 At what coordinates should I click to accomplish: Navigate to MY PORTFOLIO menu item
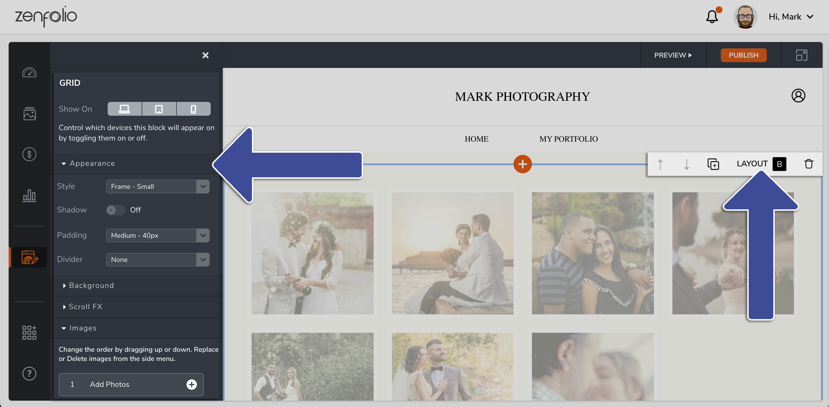pos(568,138)
